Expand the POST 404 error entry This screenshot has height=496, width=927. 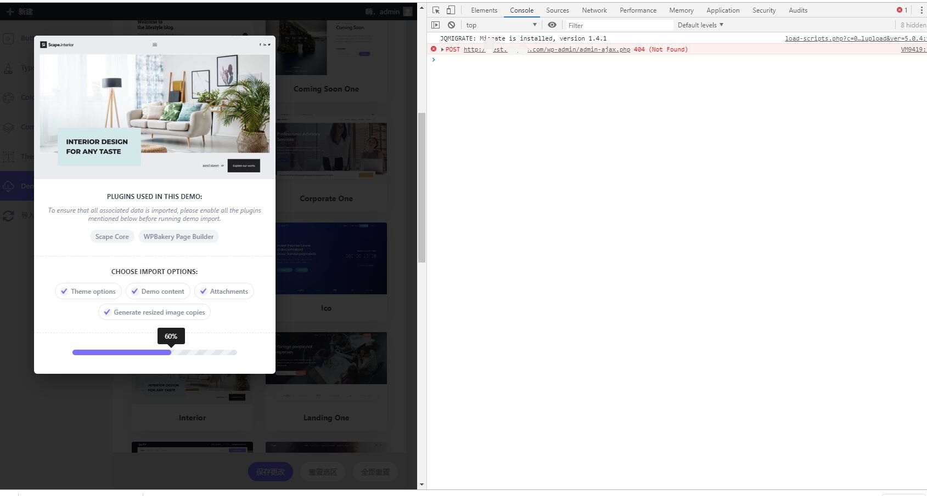coord(442,50)
